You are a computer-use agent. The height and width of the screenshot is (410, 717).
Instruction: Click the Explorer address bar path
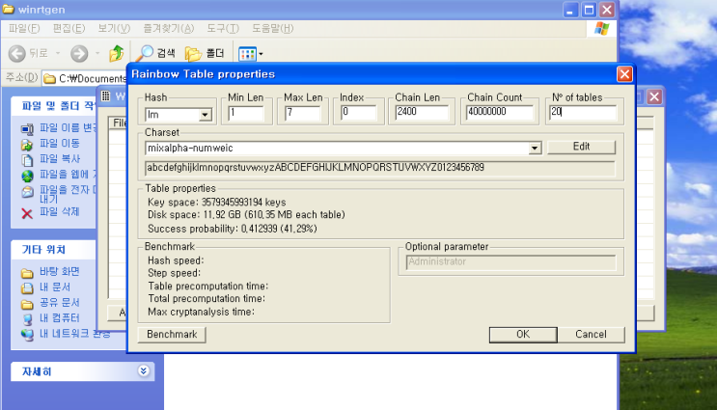pyautogui.click(x=85, y=78)
